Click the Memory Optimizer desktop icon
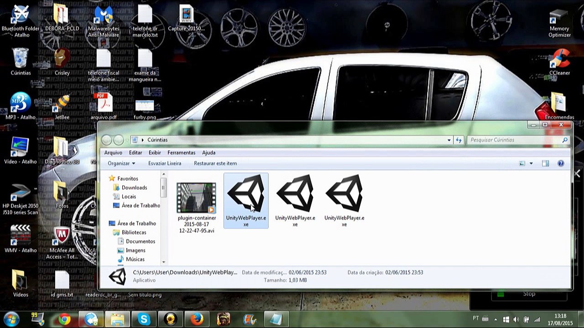 [x=559, y=23]
